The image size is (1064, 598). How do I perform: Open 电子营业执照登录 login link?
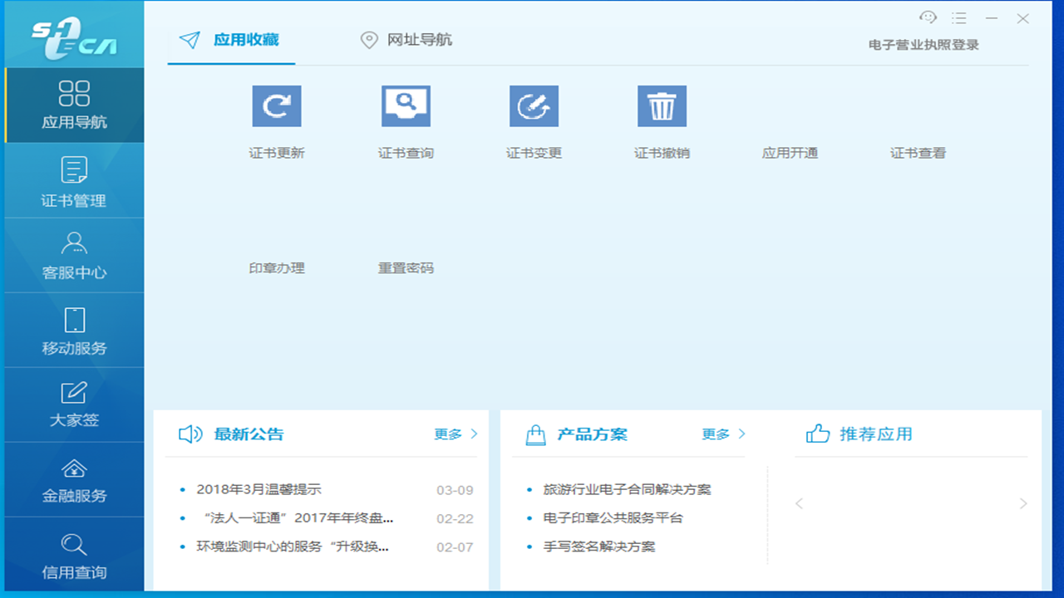tap(923, 44)
